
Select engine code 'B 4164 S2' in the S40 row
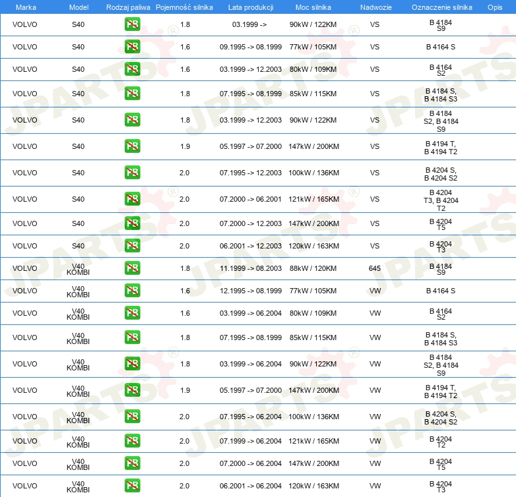(x=441, y=70)
